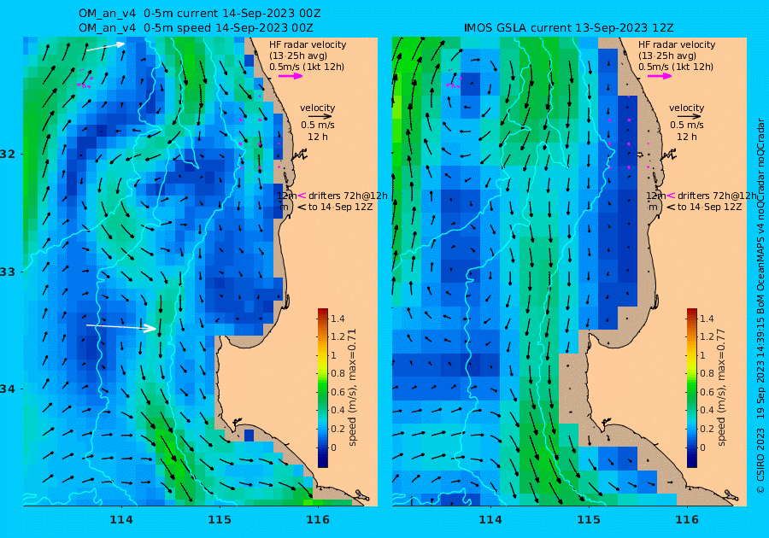Click 'drifters 72h@12h' text in IMOS GSLA map
The image size is (769, 538).
[717, 196]
